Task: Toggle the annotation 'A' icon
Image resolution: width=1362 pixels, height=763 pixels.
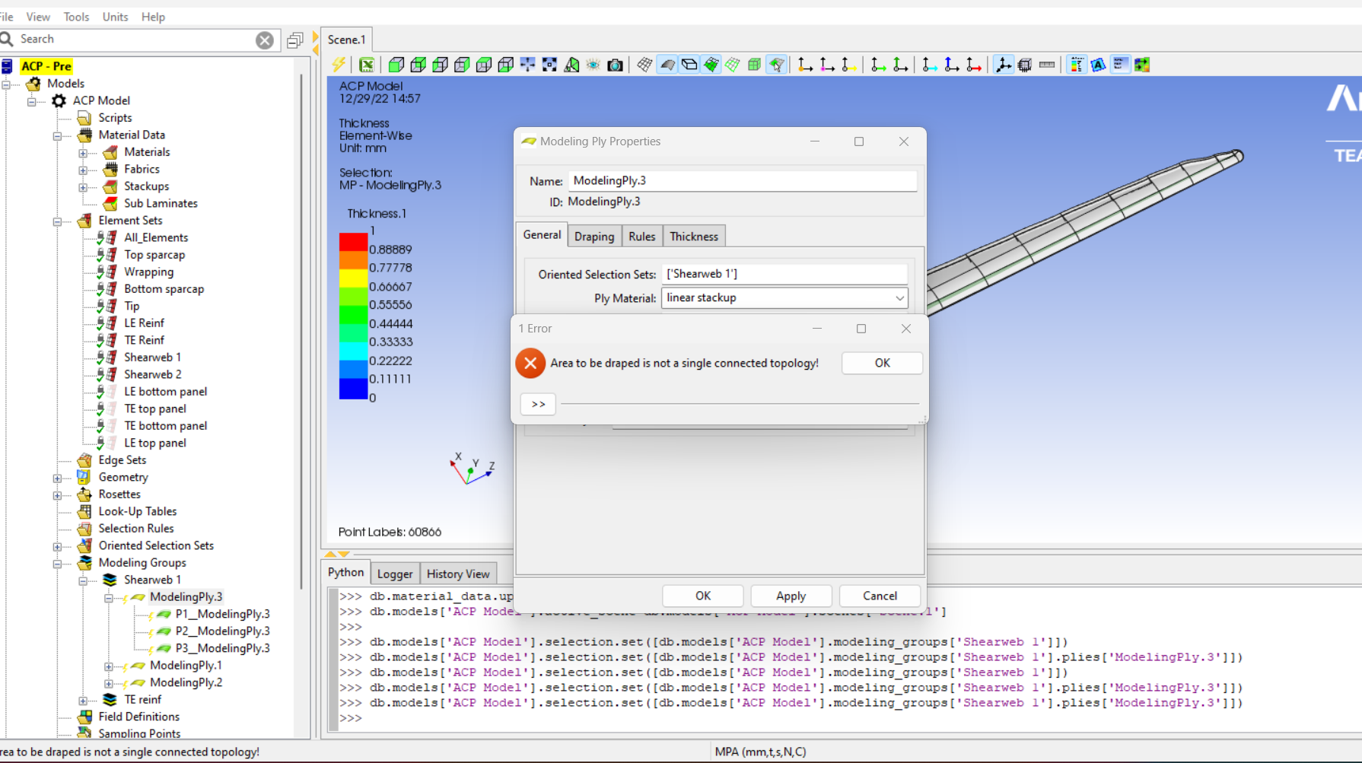Action: coord(1098,65)
